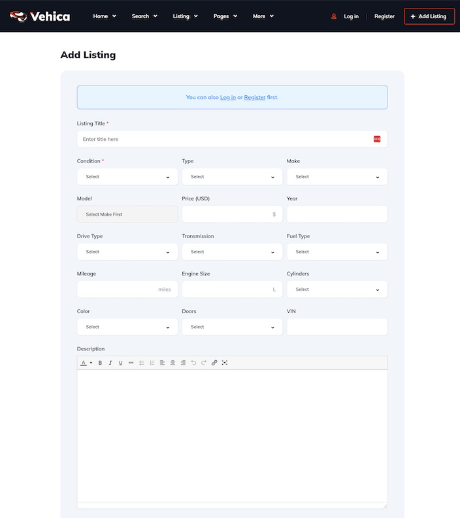Focus the VIN input field

point(337,327)
